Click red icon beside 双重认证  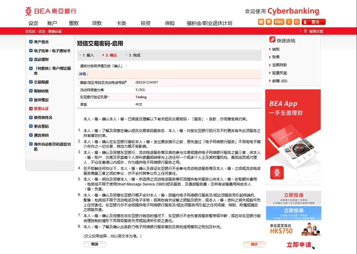pos(31,109)
